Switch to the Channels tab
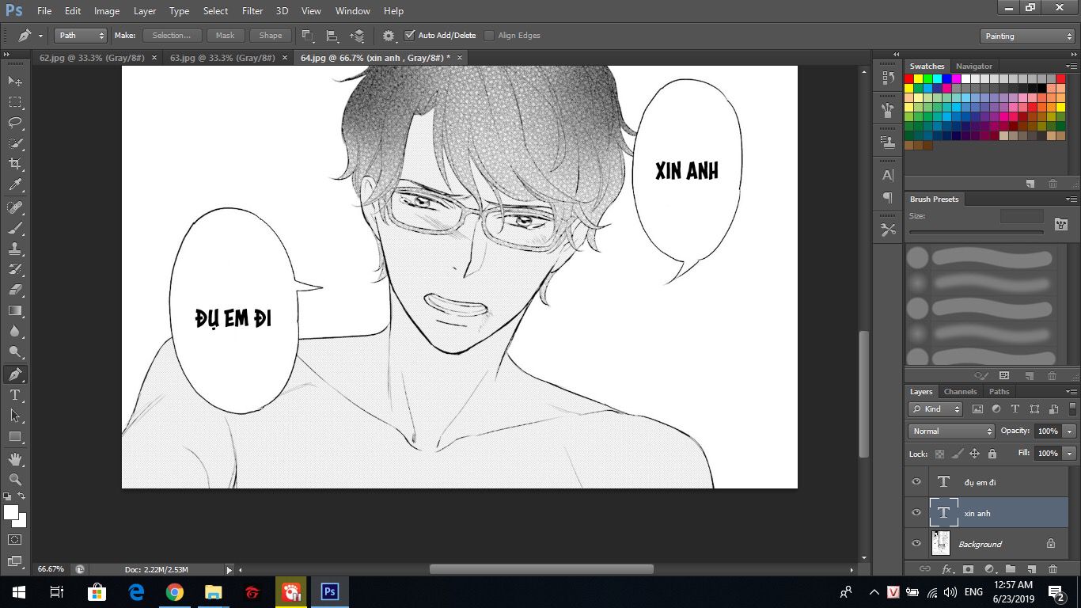1081x608 pixels. tap(960, 392)
